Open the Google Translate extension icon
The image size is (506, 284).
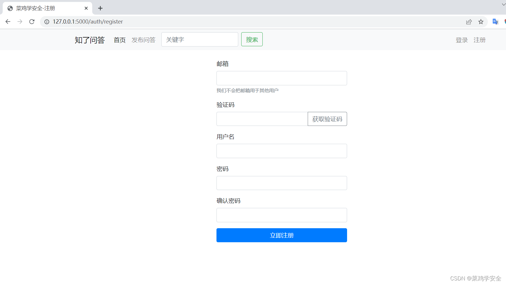496,21
